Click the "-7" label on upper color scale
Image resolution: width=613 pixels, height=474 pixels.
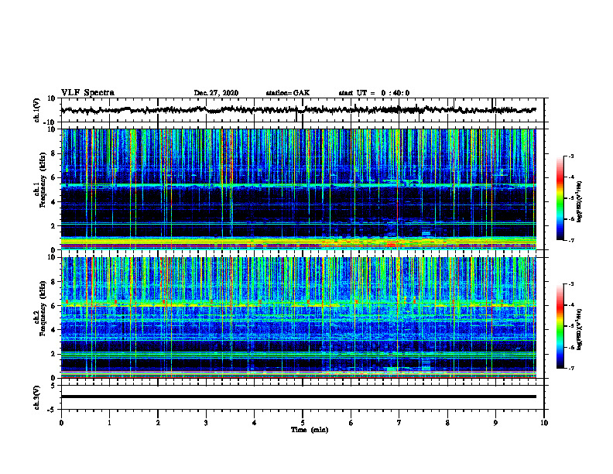pos(570,240)
